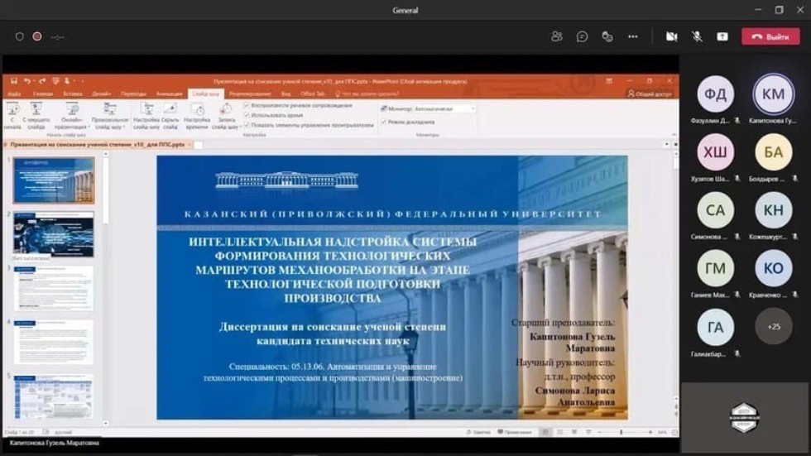Unmute the microphone

point(697,36)
